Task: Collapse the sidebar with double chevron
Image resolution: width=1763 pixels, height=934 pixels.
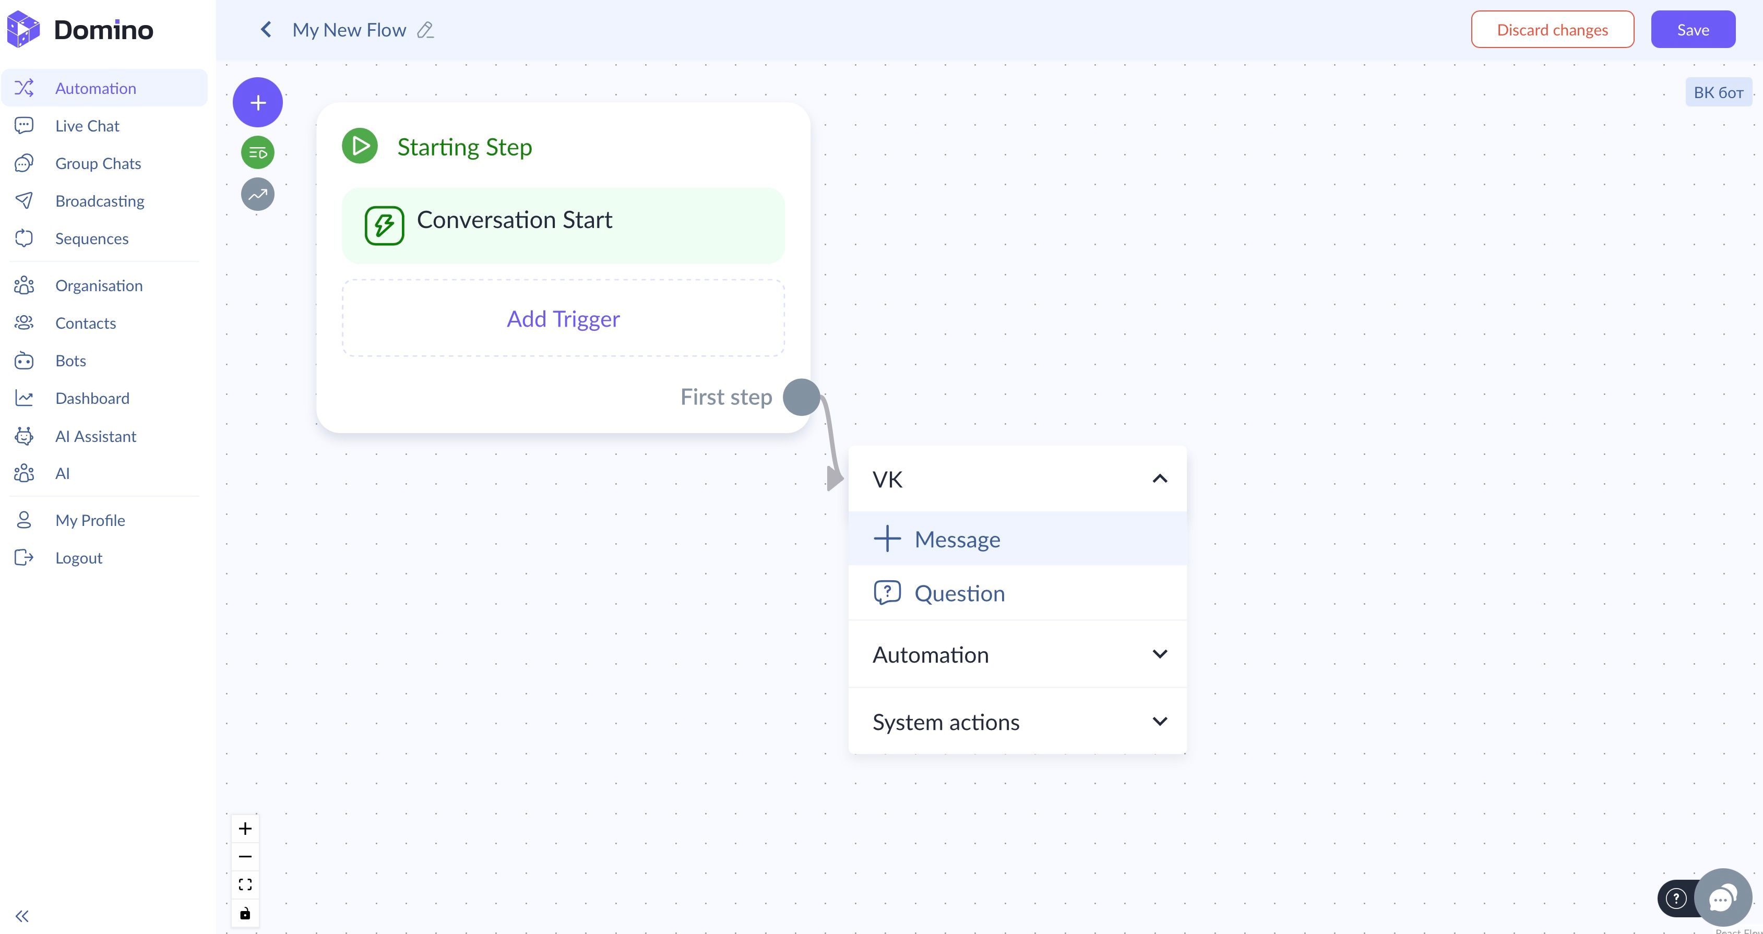Action: pos(22,916)
